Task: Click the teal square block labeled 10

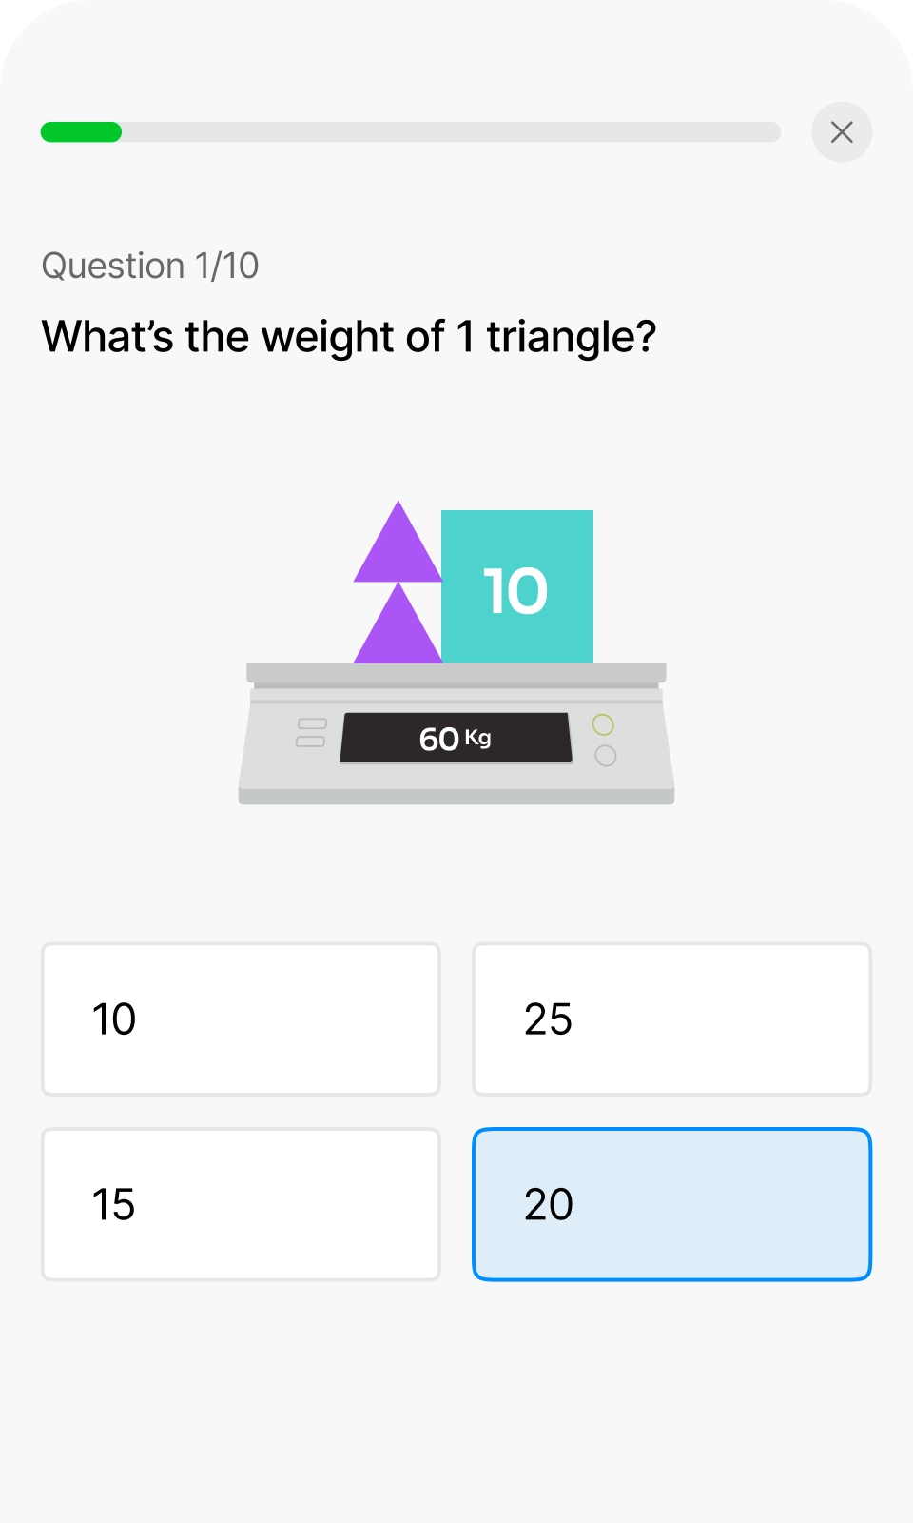Action: [517, 586]
